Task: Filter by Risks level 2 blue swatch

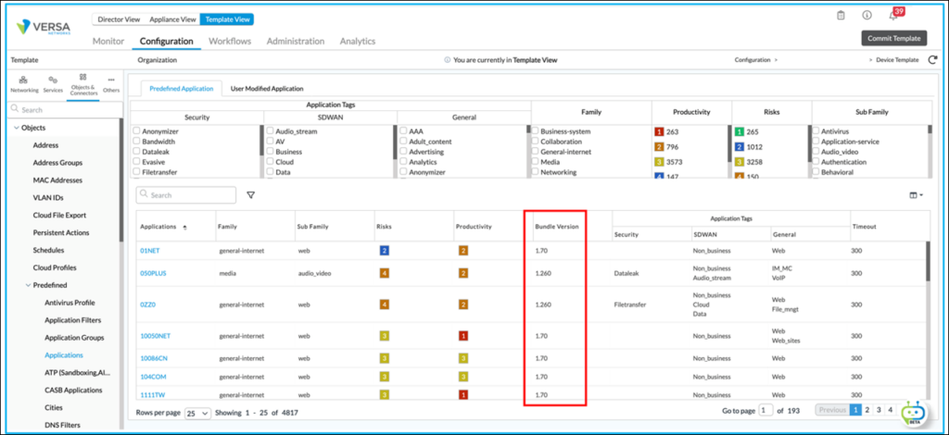Action: coord(739,147)
